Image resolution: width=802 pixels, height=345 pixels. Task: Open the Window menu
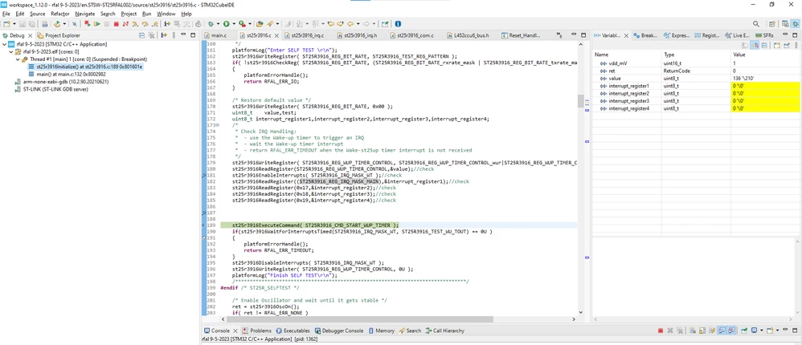coord(166,14)
